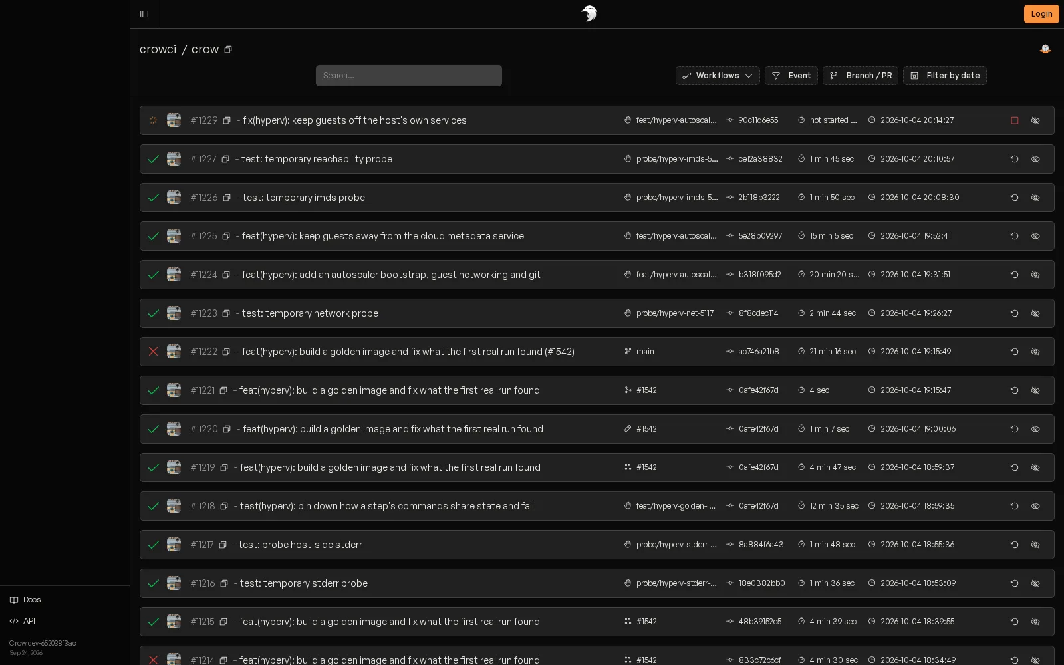Viewport: 1064px width, 665px height.
Task: Click Crow dev-652038f3ac version text
Action: (x=43, y=643)
